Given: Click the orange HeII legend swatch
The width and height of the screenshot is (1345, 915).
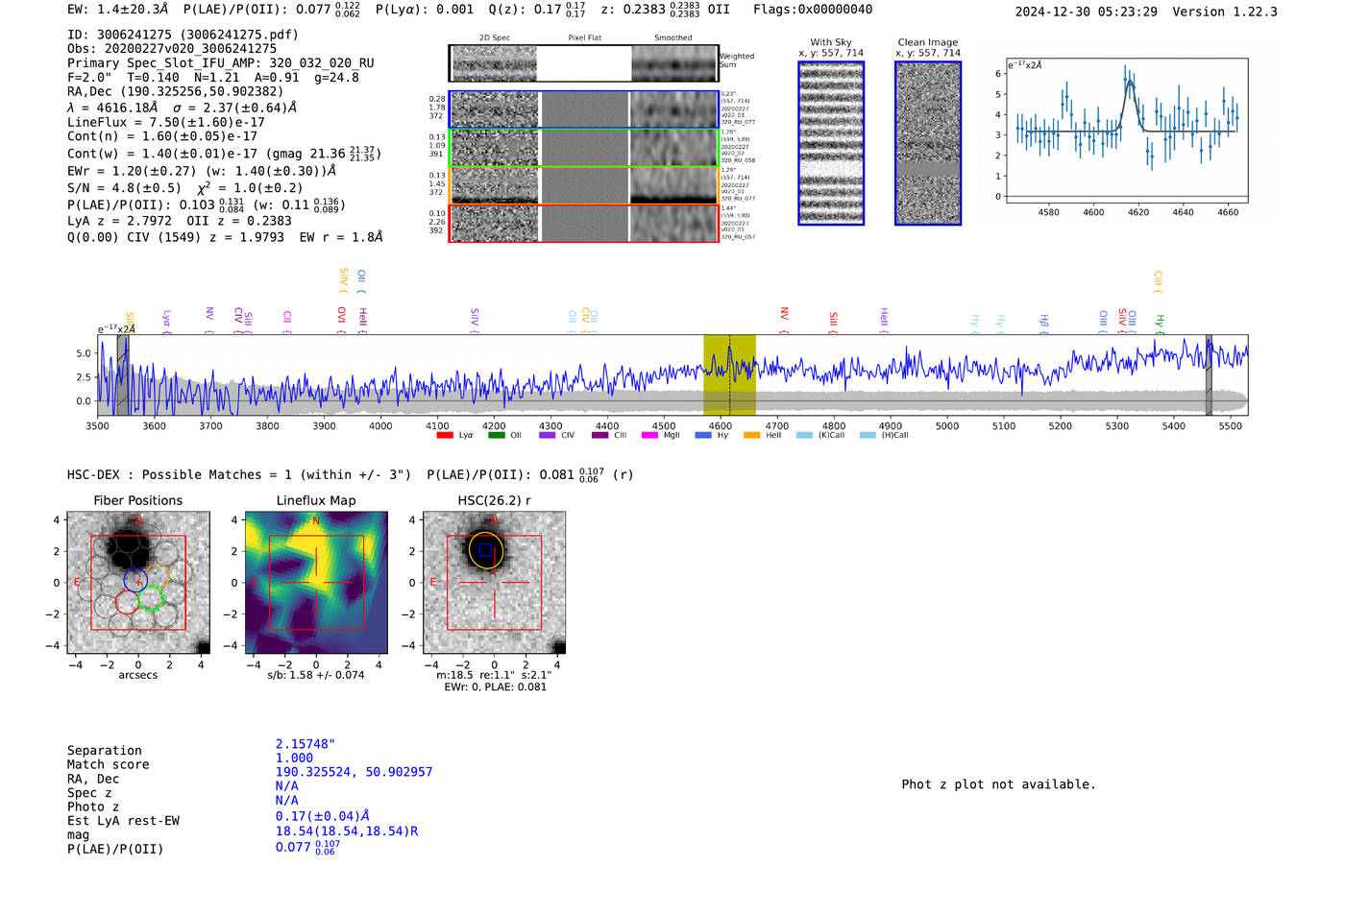Looking at the screenshot, I should coord(751,435).
